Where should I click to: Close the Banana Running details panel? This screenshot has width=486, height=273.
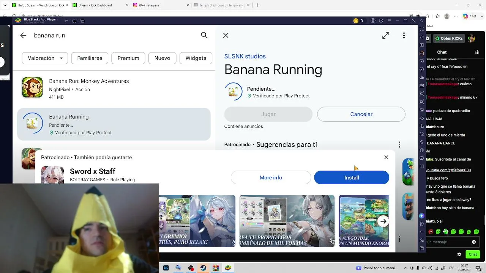(226, 35)
